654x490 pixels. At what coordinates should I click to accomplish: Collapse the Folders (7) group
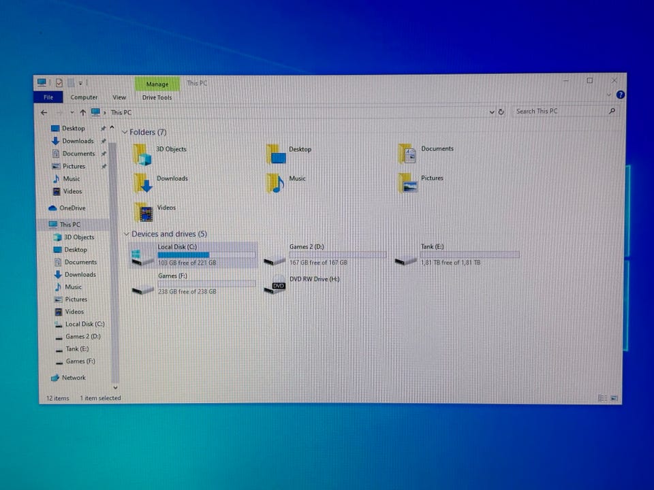pyautogui.click(x=125, y=133)
